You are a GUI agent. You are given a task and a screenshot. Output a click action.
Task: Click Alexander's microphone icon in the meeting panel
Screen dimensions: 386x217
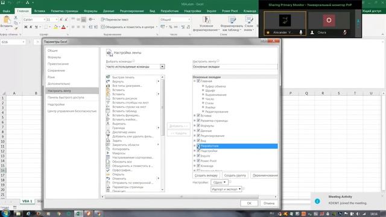point(301,32)
